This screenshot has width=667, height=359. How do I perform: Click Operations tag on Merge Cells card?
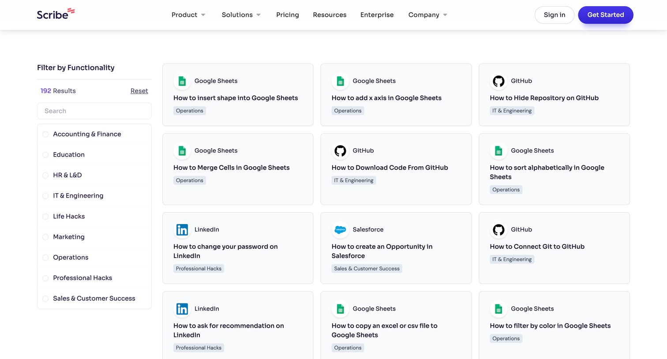pos(190,180)
